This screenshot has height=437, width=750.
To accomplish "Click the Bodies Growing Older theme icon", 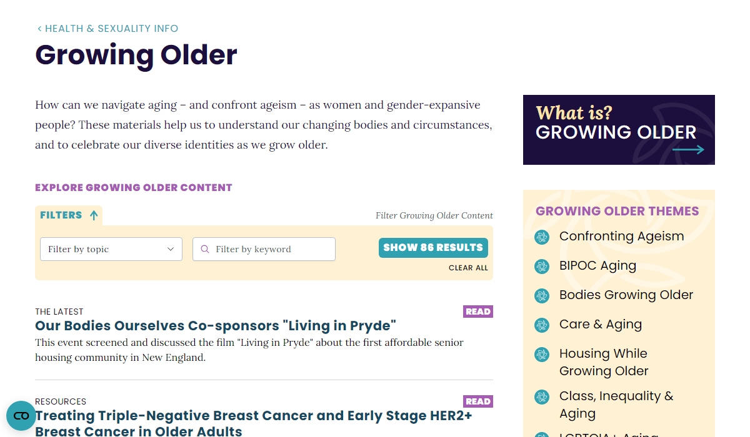I will tap(542, 296).
